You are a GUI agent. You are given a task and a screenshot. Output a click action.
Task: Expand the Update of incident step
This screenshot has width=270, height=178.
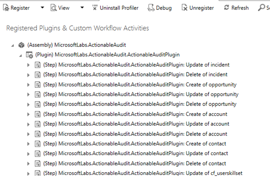pos(28,65)
